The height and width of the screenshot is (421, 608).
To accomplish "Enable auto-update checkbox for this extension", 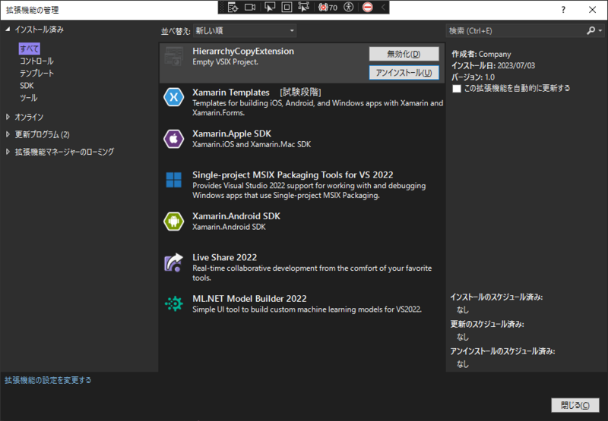I will 457,88.
